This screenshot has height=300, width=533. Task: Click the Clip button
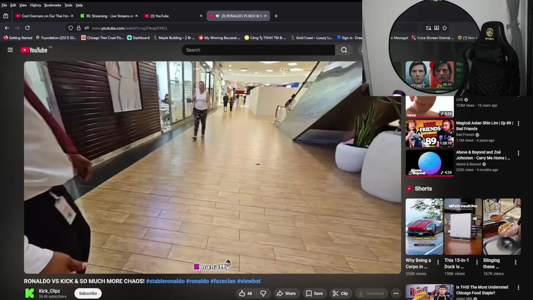click(x=340, y=293)
